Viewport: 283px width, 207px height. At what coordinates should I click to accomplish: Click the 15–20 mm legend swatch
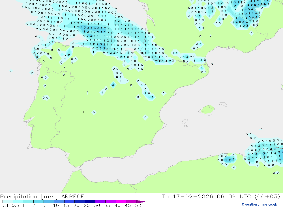pyautogui.click(x=70, y=201)
